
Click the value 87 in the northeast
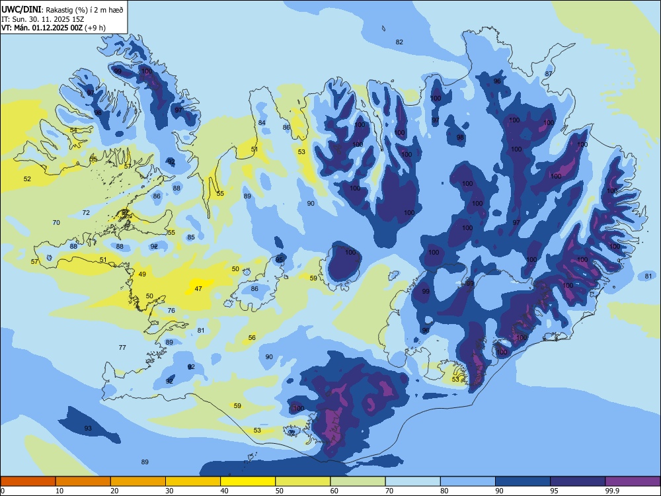coord(549,74)
